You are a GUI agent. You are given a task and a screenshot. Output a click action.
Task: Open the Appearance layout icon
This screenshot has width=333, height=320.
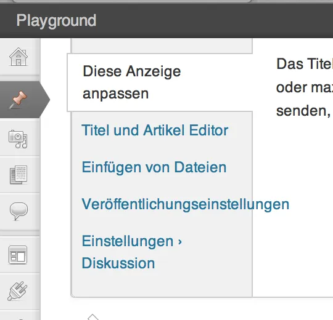coord(18,255)
